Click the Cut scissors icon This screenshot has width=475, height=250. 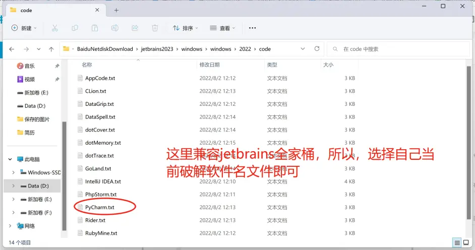[x=54, y=28]
